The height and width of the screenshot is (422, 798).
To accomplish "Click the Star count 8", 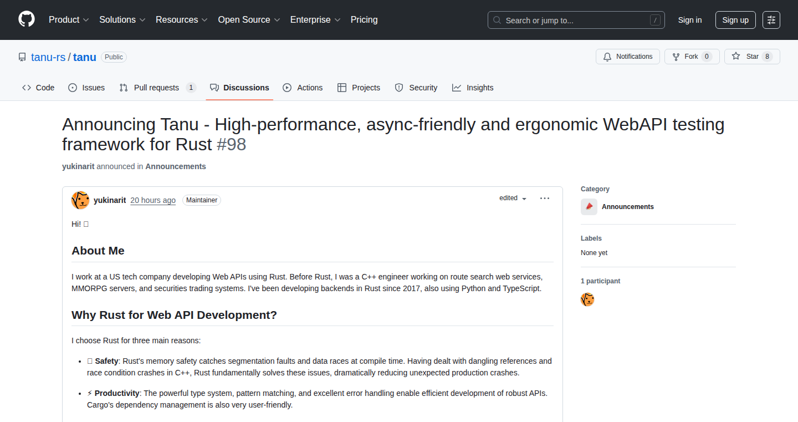I will tap(767, 57).
